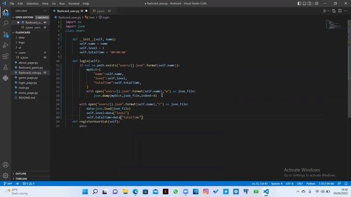Customize layout icon in title bar
The image size is (351, 197).
point(316,3)
